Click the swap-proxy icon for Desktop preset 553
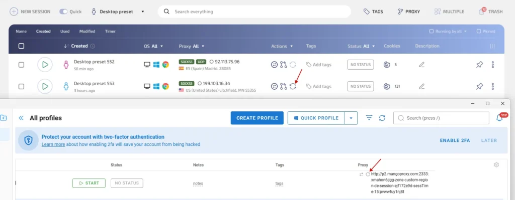This screenshot has height=200, width=515. (274, 86)
